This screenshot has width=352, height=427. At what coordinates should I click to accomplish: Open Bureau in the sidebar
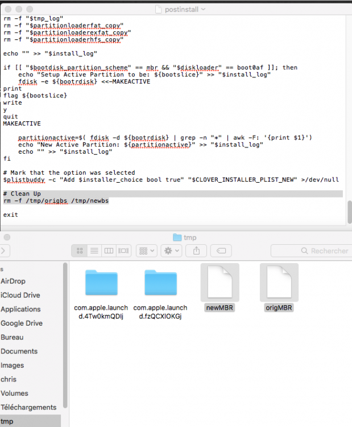(x=12, y=337)
